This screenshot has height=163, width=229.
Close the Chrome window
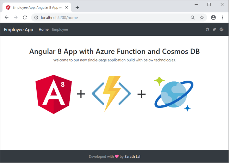222,5
